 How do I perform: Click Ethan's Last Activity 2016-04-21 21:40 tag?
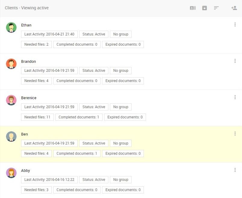[x=49, y=34]
